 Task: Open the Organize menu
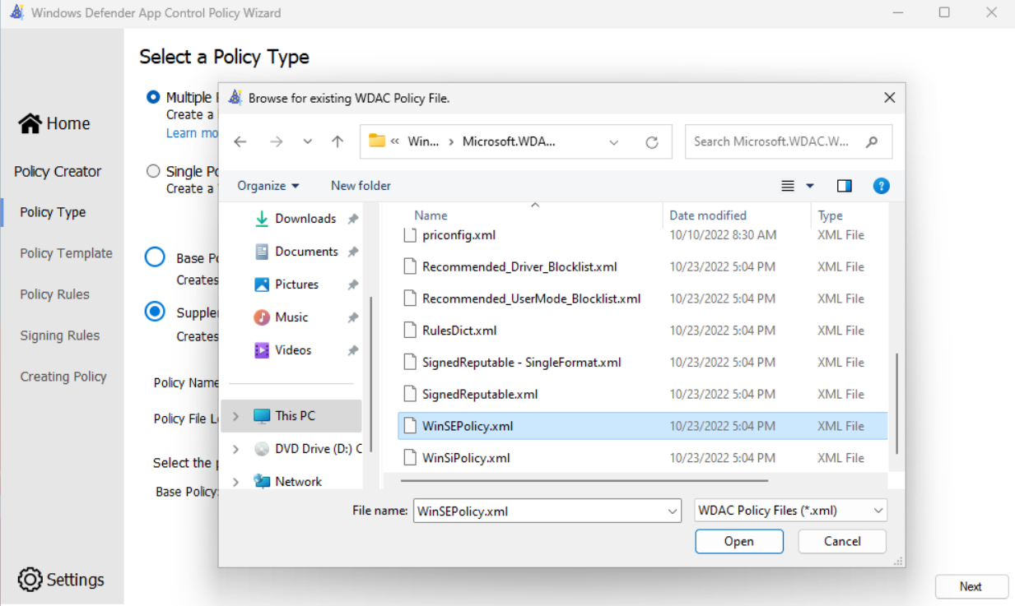pos(268,186)
